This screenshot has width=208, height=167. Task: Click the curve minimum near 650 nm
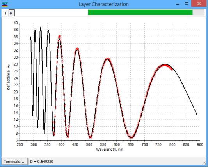tap(131, 137)
